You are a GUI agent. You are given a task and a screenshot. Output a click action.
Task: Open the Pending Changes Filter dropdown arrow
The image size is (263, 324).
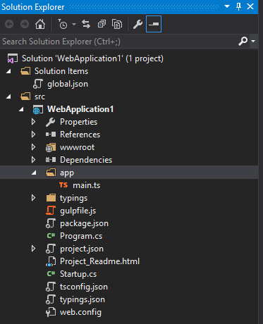click(74, 24)
